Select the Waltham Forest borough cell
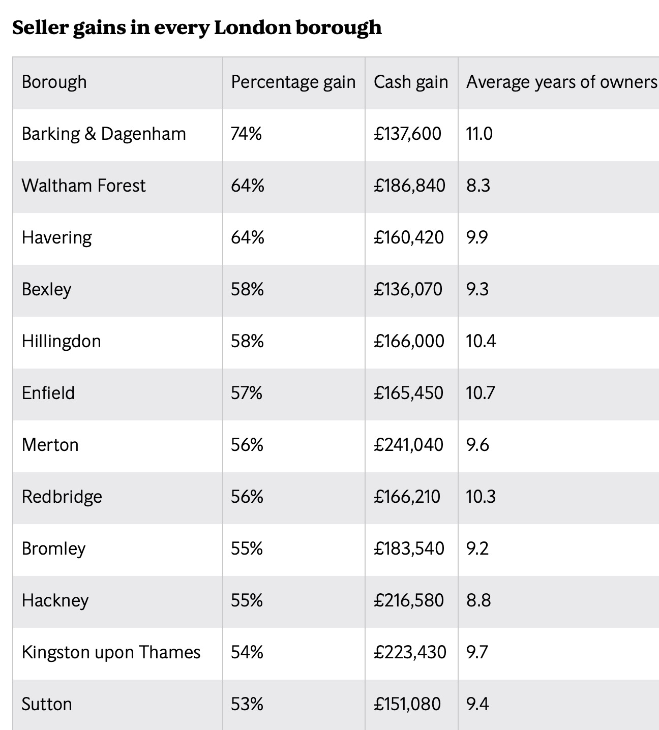Viewport: 659px width, 730px height. tap(83, 186)
